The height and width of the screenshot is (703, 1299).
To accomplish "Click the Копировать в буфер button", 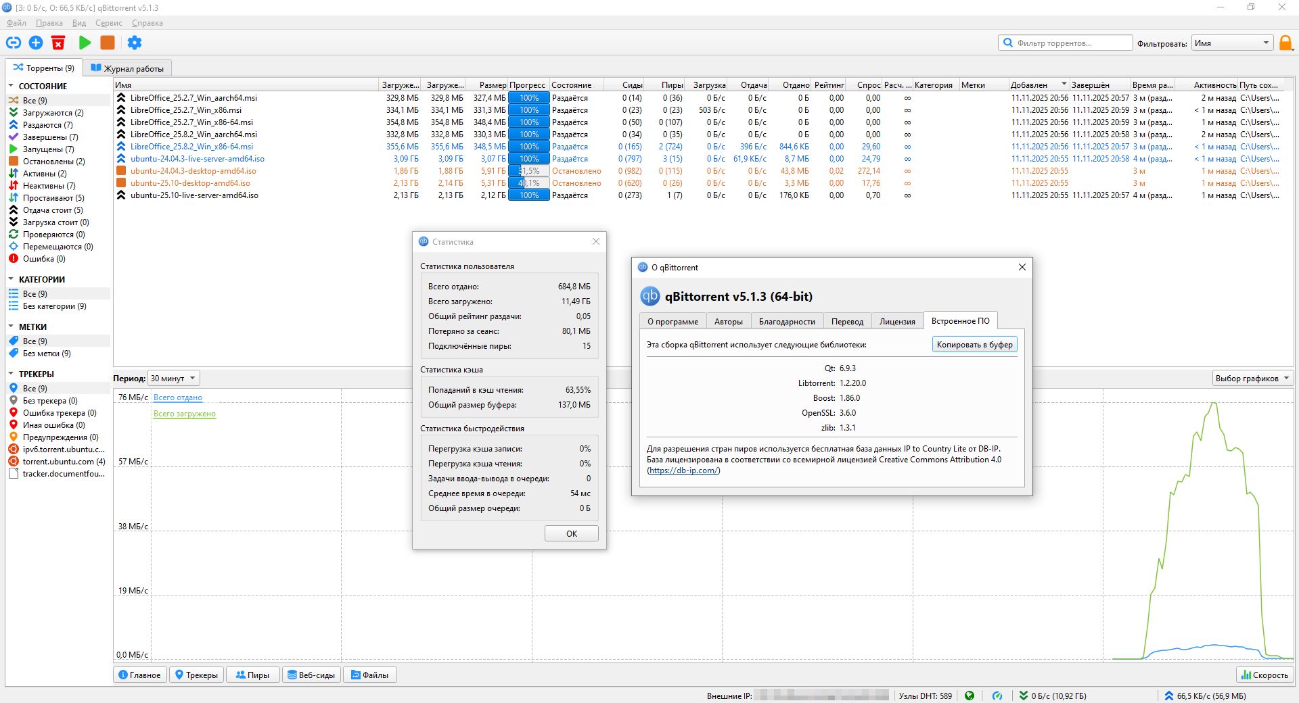I will coord(974,345).
